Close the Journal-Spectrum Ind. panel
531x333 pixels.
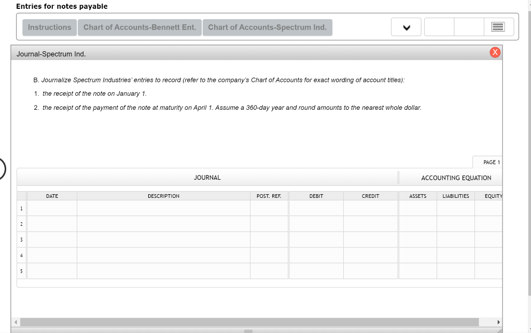pyautogui.click(x=495, y=52)
